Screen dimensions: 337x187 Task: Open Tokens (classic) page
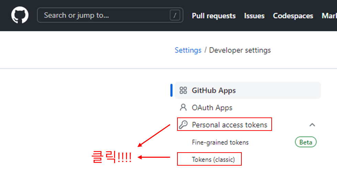(x=213, y=159)
